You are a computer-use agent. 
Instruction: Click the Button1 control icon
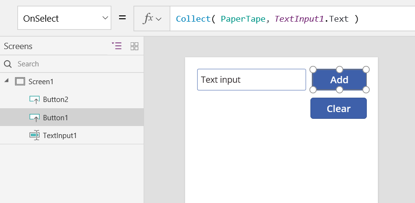pos(34,117)
